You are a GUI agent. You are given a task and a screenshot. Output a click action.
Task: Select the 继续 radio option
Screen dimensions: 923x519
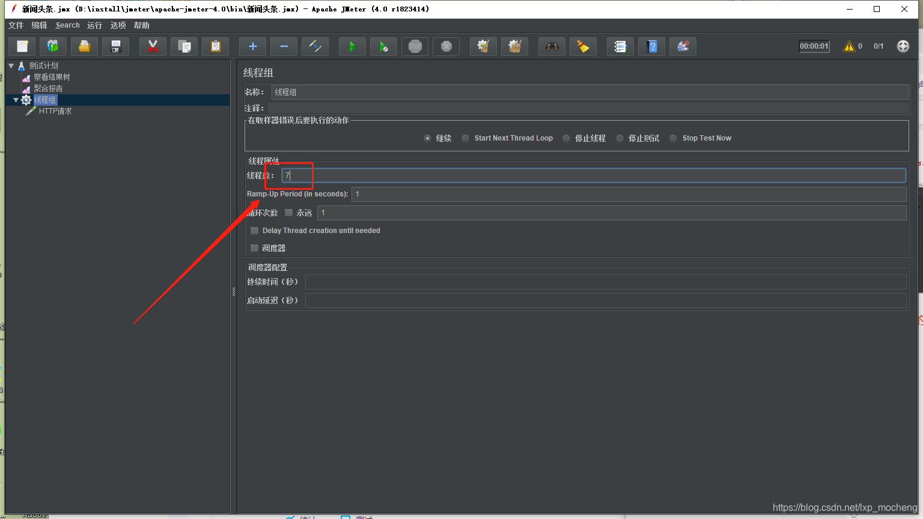(x=428, y=138)
